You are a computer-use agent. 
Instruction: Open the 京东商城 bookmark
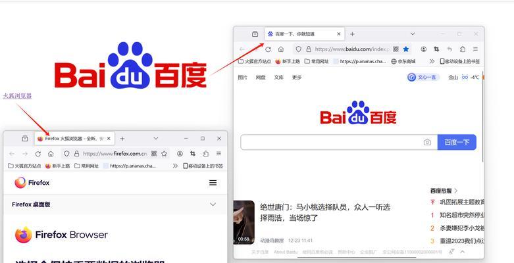tap(403, 61)
